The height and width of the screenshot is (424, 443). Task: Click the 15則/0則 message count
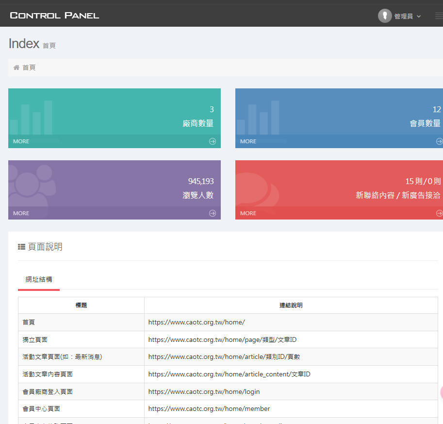(x=423, y=181)
